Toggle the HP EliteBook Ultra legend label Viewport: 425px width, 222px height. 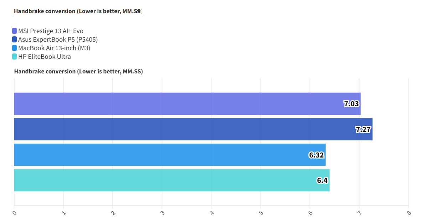tap(45, 57)
